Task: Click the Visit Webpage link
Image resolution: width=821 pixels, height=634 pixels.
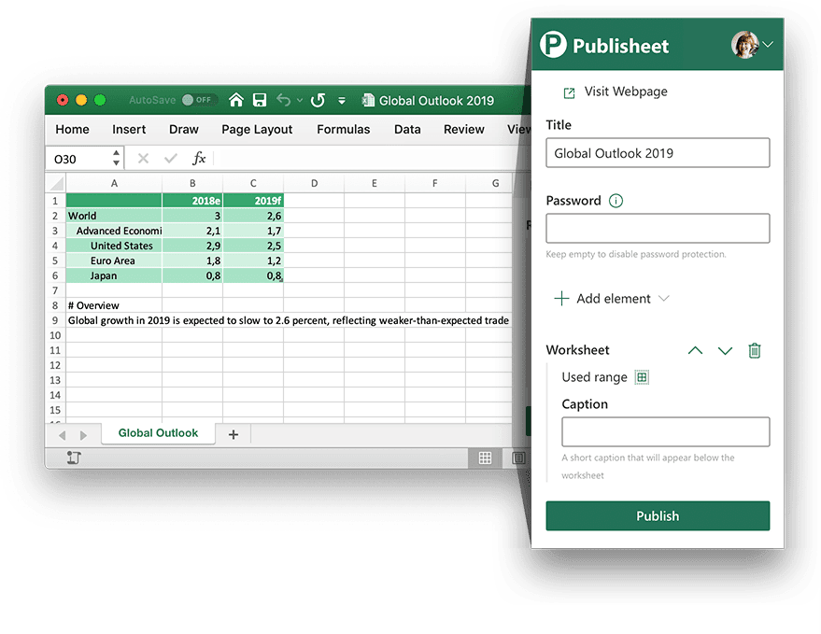Action: (x=626, y=92)
